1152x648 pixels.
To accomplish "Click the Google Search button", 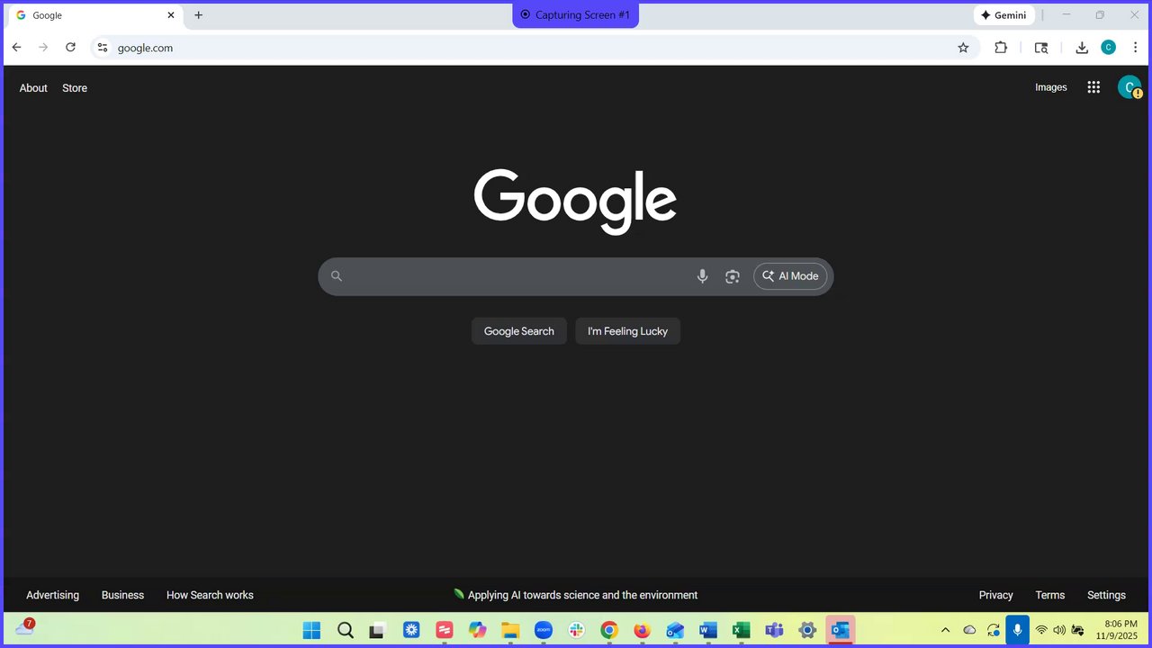I will pyautogui.click(x=519, y=331).
